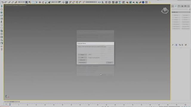This screenshot has height=107, width=191.
Task: Select the Bind to Space Warp icon
Action: coord(16,2)
